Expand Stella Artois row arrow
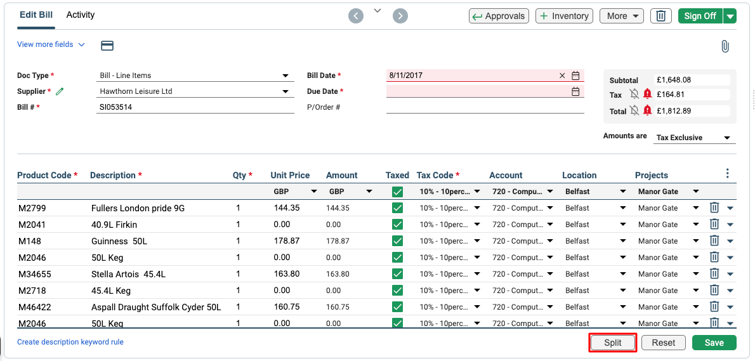Viewport: 755px width, 361px height. 730,274
